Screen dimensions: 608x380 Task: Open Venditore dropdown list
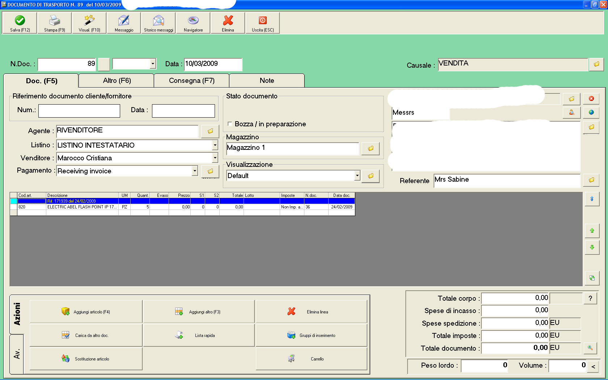pyautogui.click(x=215, y=158)
